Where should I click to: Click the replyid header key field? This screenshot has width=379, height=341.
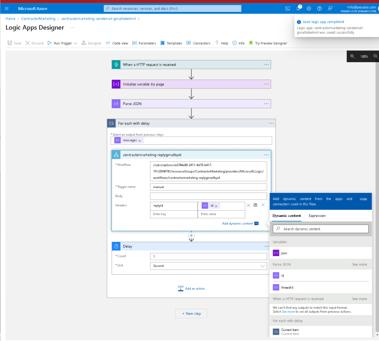pyautogui.click(x=174, y=206)
